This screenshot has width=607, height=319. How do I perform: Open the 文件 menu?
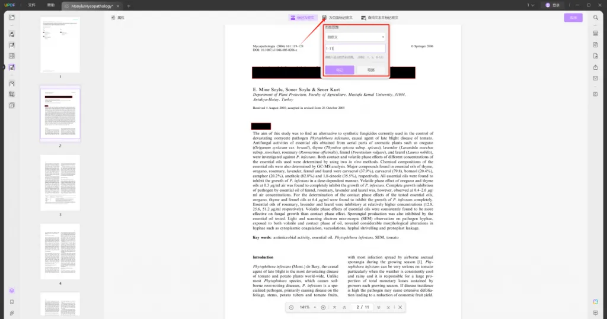point(32,5)
